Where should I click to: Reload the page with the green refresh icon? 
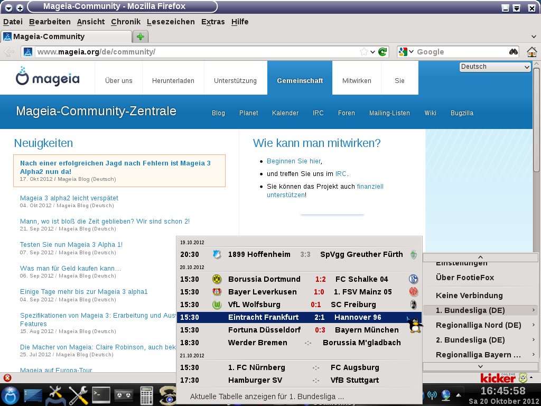pyautogui.click(x=383, y=52)
